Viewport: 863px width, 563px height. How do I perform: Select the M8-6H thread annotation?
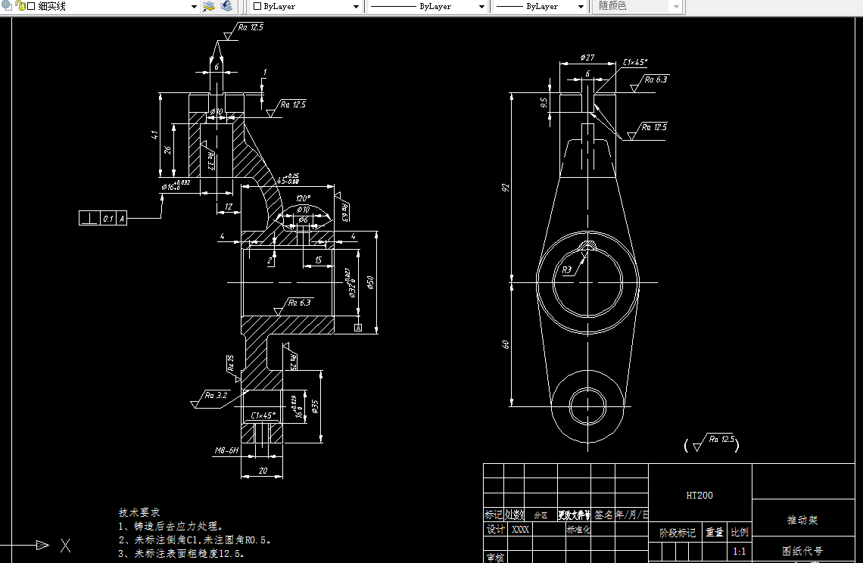coord(226,450)
